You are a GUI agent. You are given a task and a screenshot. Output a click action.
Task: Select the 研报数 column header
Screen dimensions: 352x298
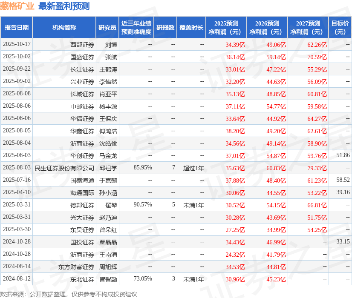click(x=165, y=27)
